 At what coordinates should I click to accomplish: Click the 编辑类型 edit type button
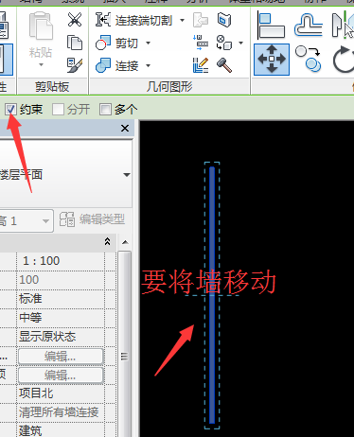pos(93,219)
